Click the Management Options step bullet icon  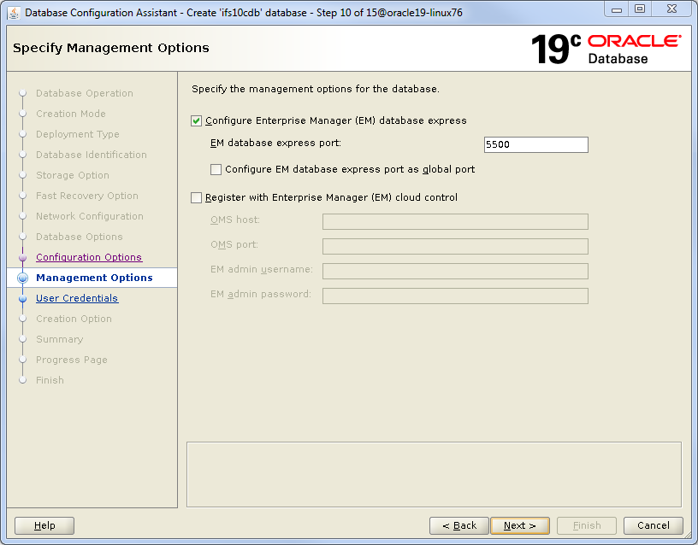pyautogui.click(x=23, y=278)
